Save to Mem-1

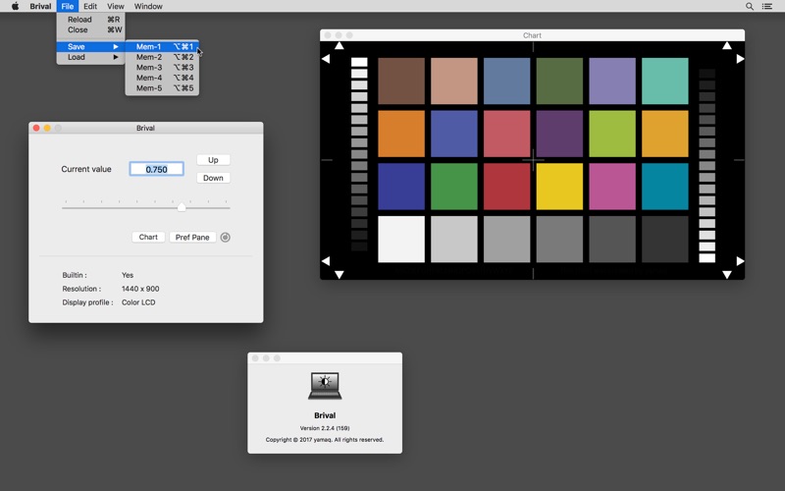162,46
